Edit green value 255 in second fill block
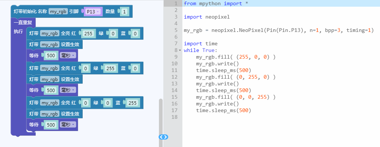The height and width of the screenshot is (147, 380). [110, 68]
